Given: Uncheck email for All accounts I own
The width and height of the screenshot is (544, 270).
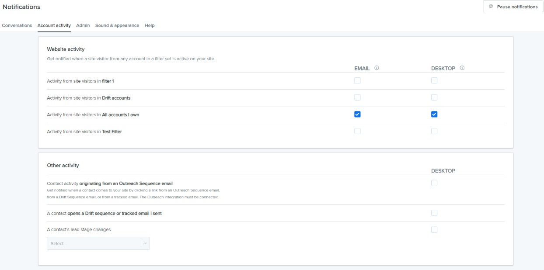Looking at the screenshot, I should [x=357, y=114].
